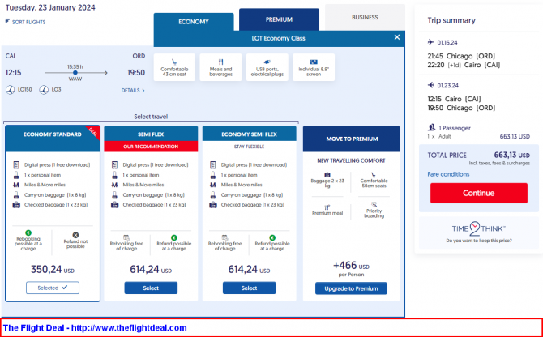Viewport: 543px width, 337px height.
Task: Click the Move to Premium header
Action: [x=352, y=139]
